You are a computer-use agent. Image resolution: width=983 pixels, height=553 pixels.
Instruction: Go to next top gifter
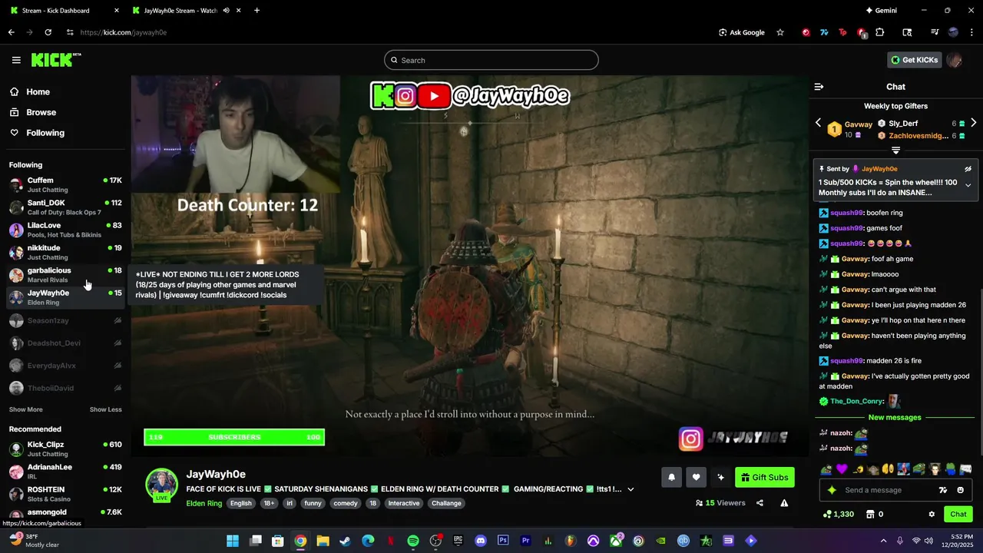tap(973, 123)
